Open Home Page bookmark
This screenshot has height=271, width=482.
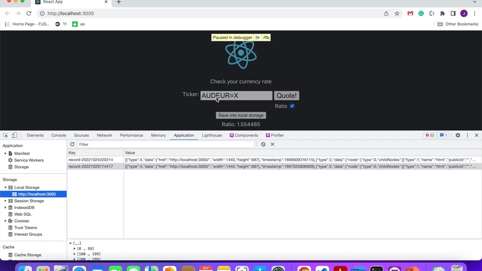point(27,24)
